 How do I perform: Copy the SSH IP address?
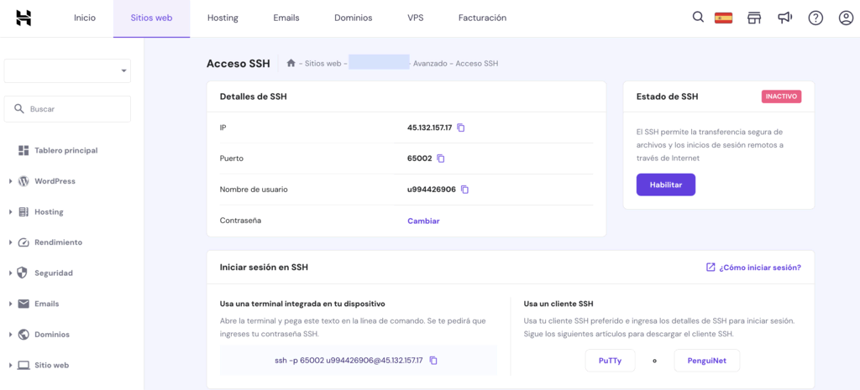pos(460,128)
